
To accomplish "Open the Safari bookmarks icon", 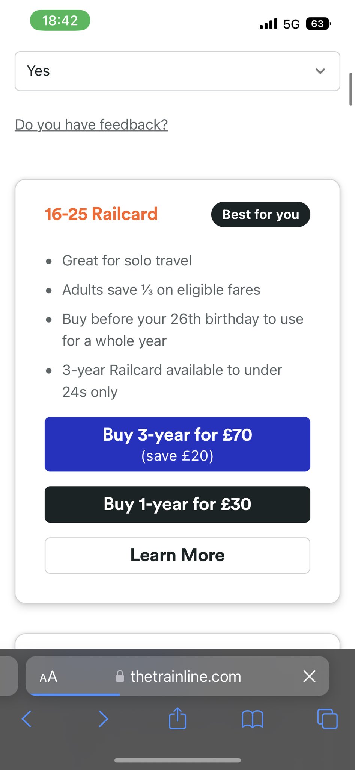I will (x=253, y=719).
